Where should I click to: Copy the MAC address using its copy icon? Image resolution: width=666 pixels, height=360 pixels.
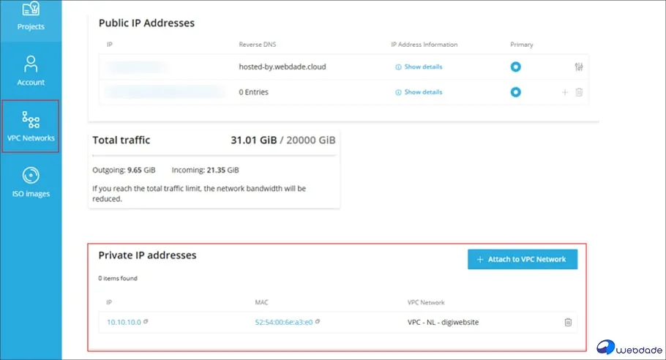tap(318, 321)
